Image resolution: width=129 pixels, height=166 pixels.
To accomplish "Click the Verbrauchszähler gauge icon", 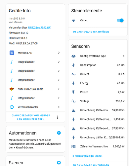I will tap(12, 107).
